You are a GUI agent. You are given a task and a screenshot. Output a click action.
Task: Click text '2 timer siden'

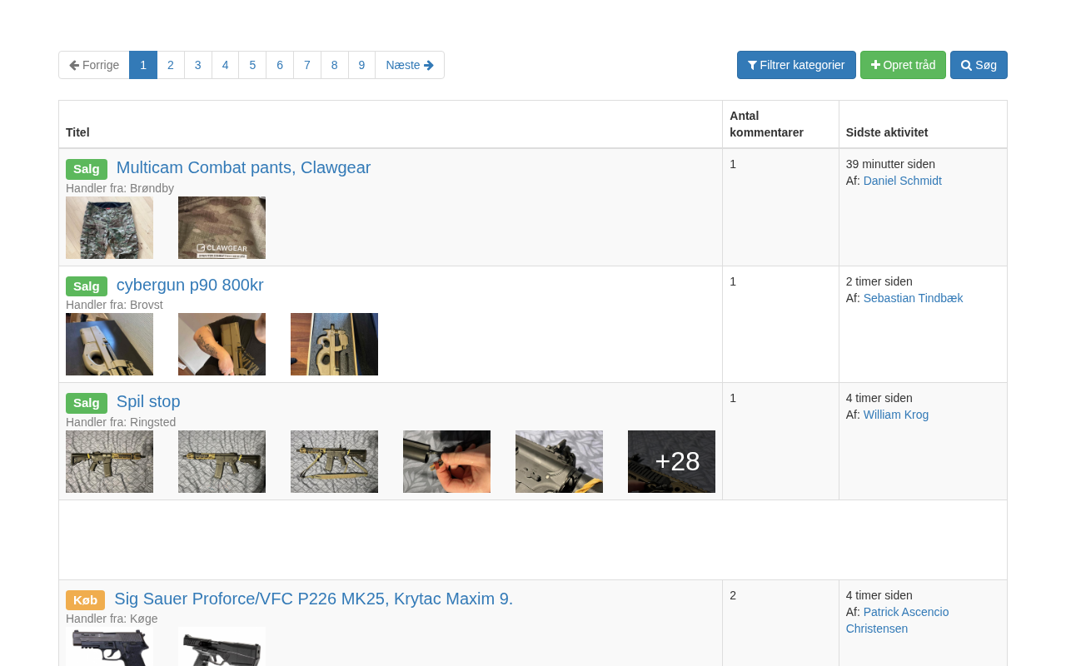point(879,281)
